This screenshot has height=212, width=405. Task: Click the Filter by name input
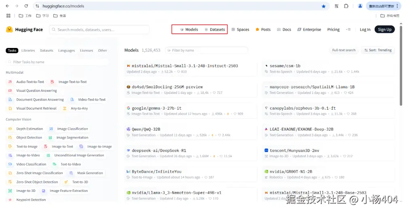pos(207,50)
